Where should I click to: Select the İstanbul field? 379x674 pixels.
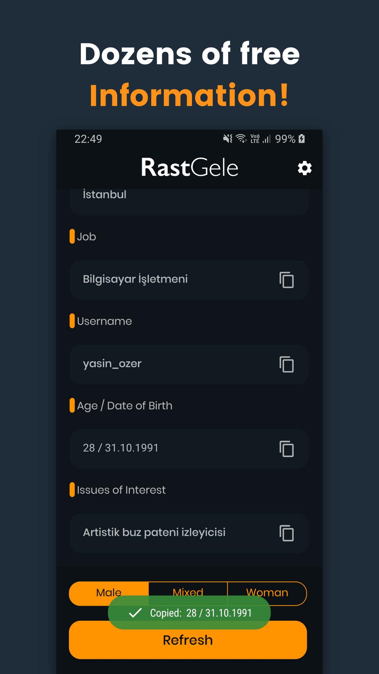[189, 202]
